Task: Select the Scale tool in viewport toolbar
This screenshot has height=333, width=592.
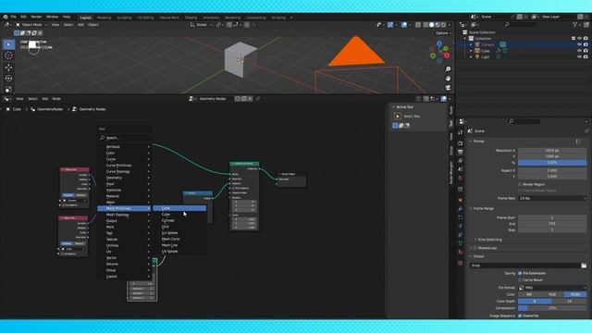Action: point(8,90)
